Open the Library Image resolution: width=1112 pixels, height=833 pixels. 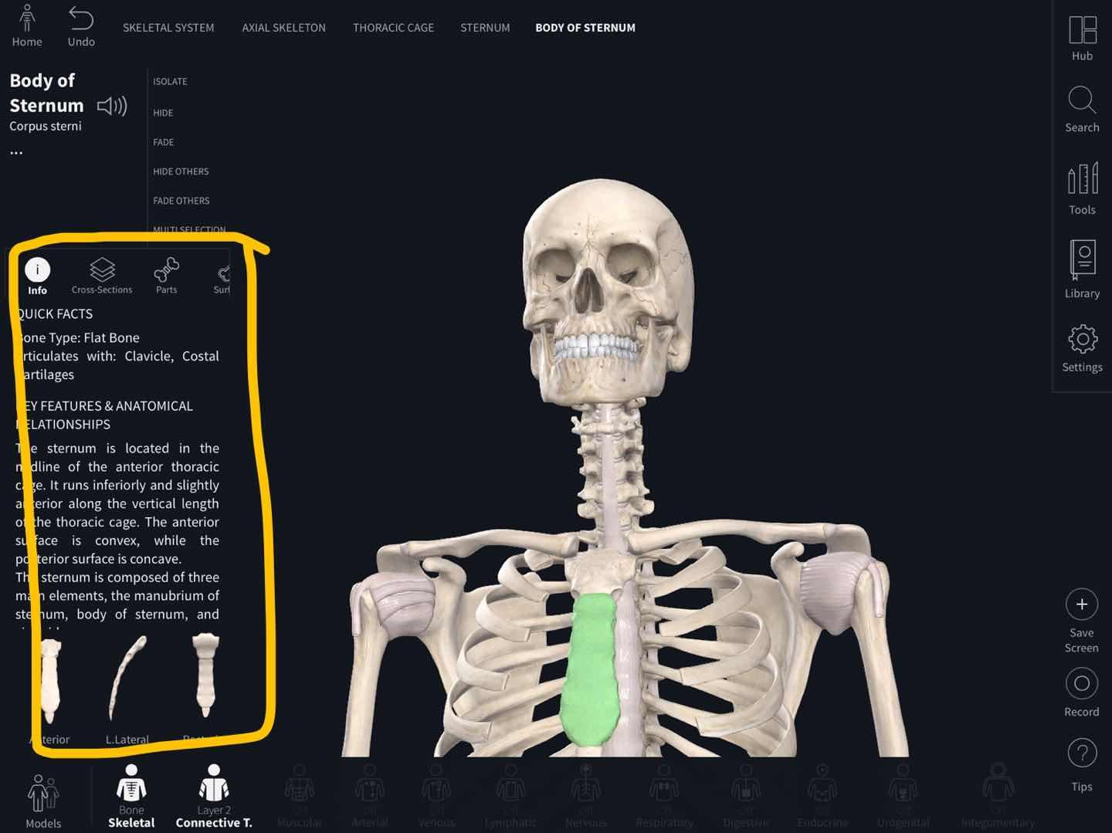(1082, 269)
